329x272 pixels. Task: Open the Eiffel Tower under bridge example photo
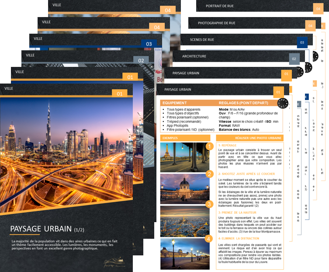(x=185, y=157)
